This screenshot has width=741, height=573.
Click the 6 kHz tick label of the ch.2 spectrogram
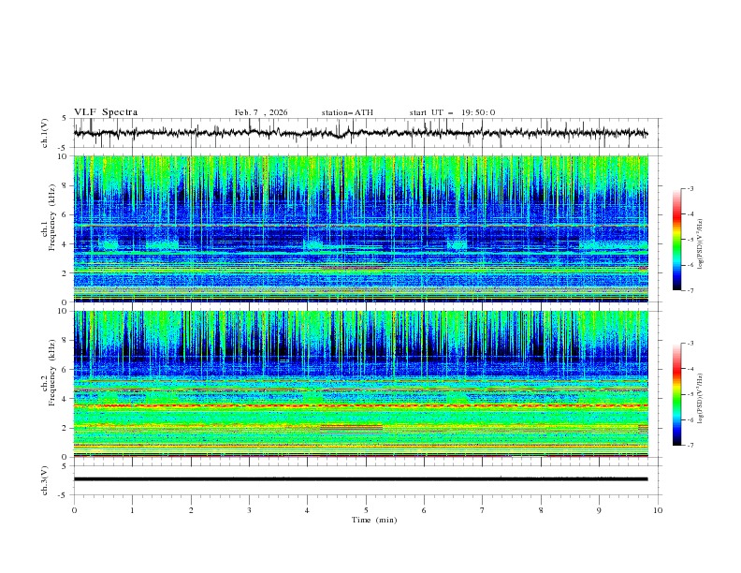(x=65, y=370)
